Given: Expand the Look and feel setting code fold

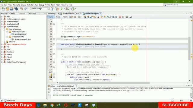Looking at the screenshot, I should (x=54, y=67).
